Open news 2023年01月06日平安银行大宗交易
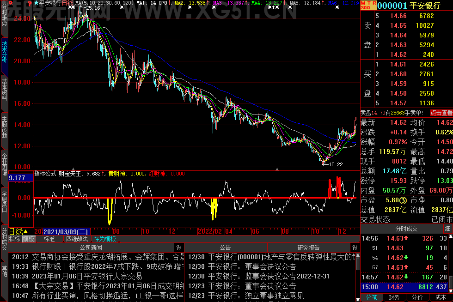Image resolution: width=453 pixels, height=302 pixels. [97, 276]
